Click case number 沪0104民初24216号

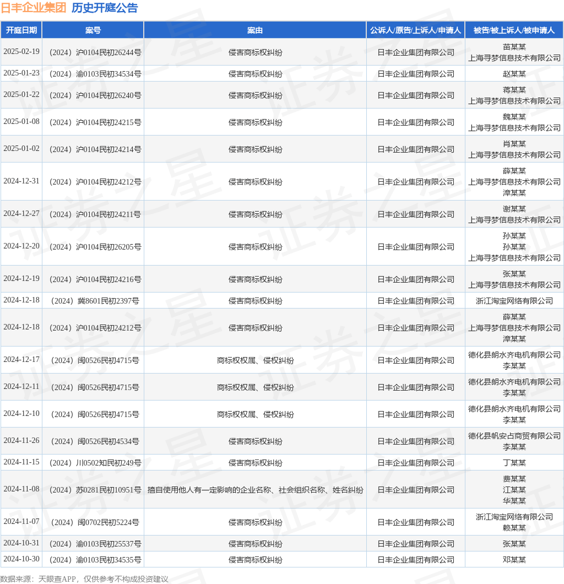pos(95,279)
